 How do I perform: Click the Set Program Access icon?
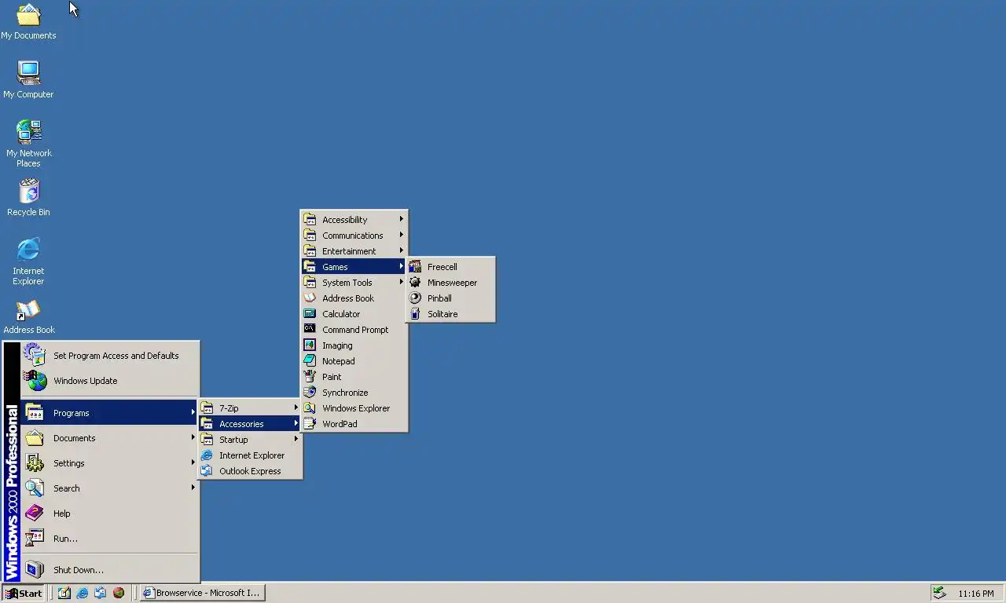[35, 356]
